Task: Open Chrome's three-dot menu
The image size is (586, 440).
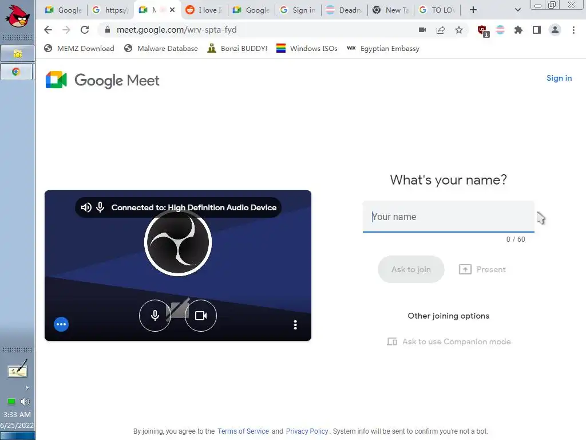Action: (x=573, y=30)
